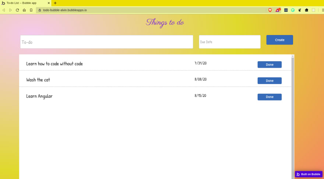Open a new tab with plus button
Image resolution: width=324 pixels, height=179 pixels.
tap(55, 3)
